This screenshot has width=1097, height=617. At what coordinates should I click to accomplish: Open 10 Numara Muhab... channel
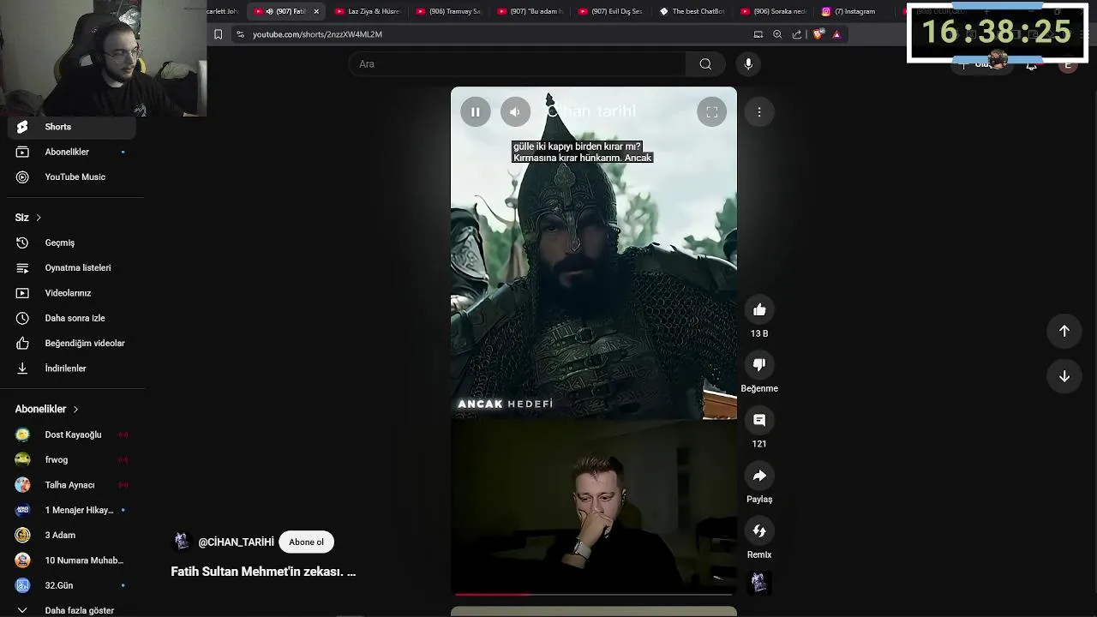click(x=72, y=560)
